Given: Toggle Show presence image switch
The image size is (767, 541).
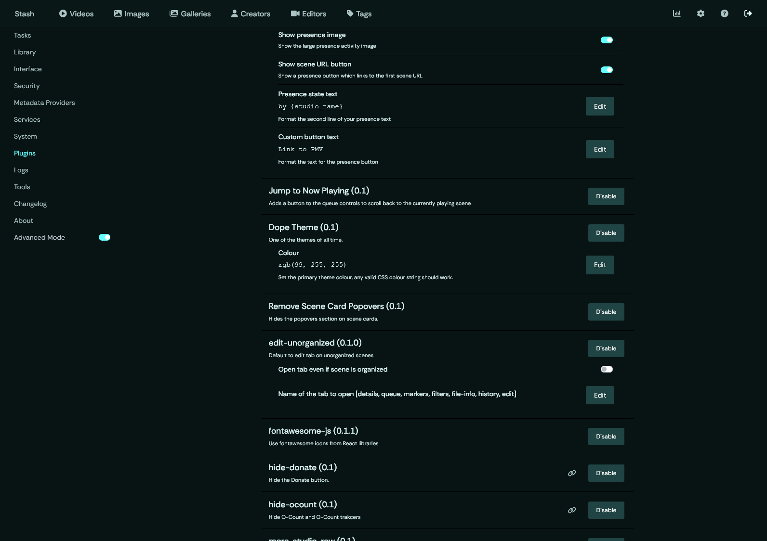Looking at the screenshot, I should point(607,40).
